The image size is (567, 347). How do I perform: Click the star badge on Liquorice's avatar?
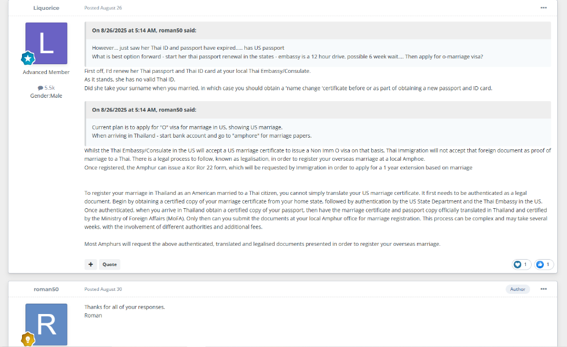tap(28, 58)
